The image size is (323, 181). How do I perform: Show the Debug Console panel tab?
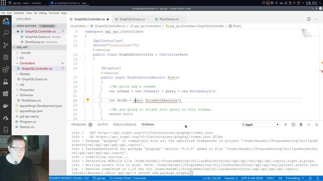pos(125,125)
